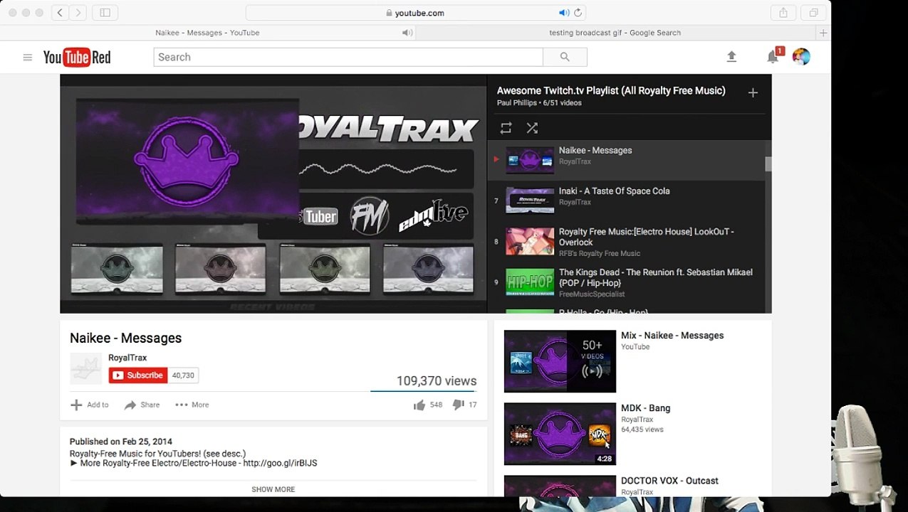The width and height of the screenshot is (908, 512).
Task: Save playlist with plus icon
Action: tap(753, 92)
